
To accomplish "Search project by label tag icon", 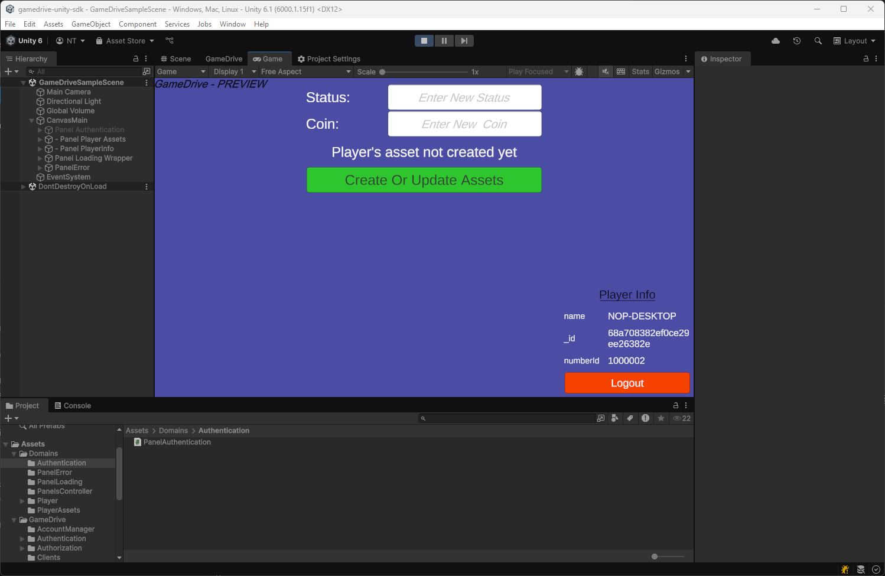I will coord(630,418).
